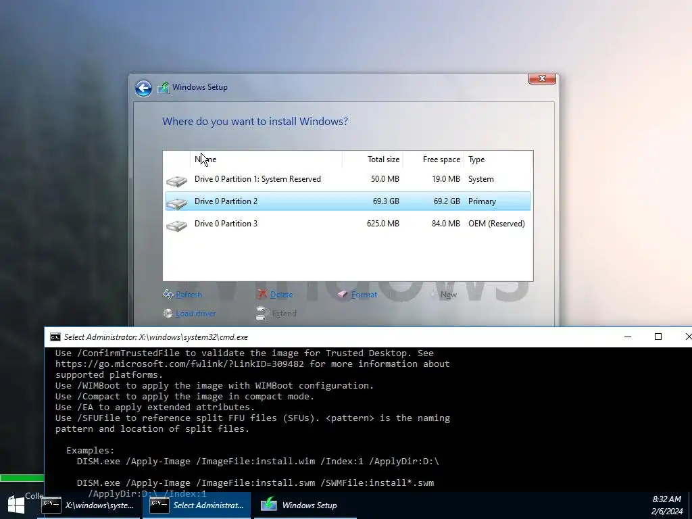Click the 625.0 MB total size value
692x519 pixels.
tap(383, 224)
